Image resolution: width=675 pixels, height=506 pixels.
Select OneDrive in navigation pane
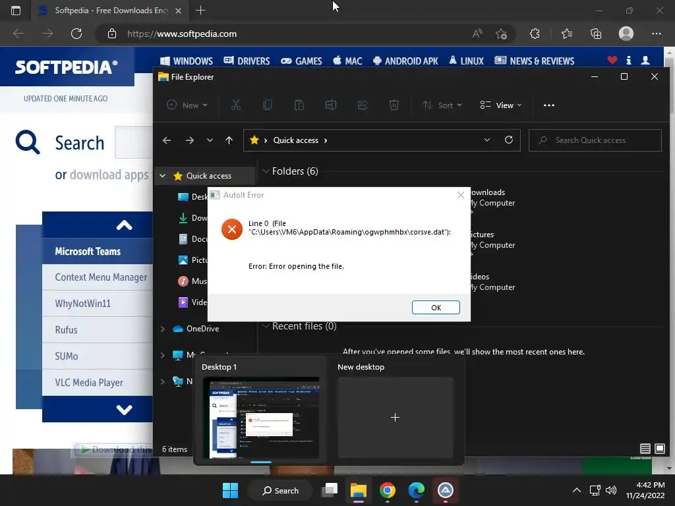tap(202, 329)
